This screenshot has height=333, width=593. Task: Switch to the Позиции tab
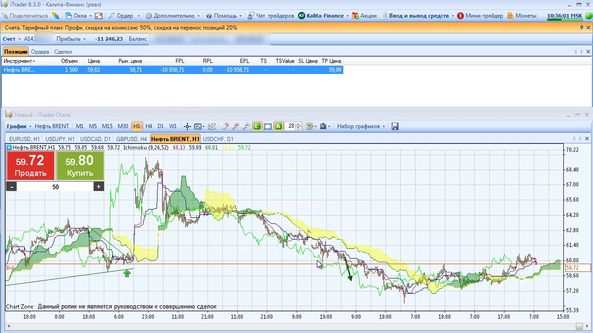(16, 52)
